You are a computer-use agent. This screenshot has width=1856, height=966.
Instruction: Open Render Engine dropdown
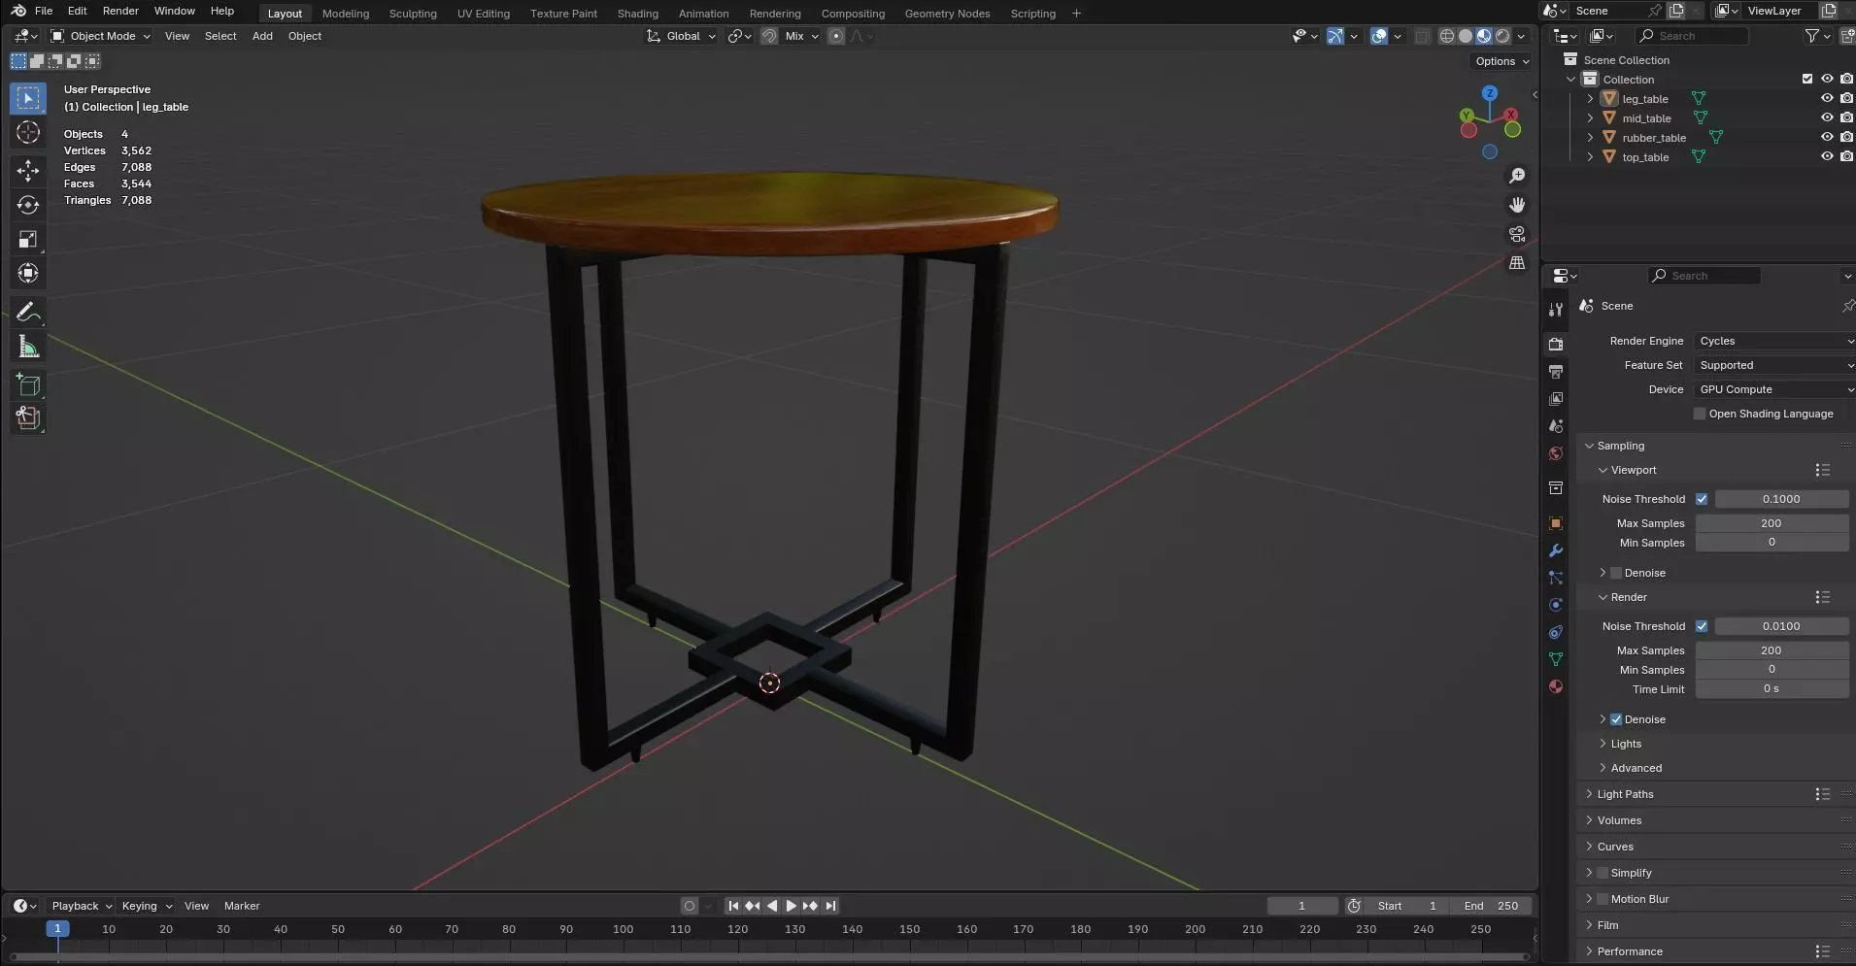(x=1774, y=341)
